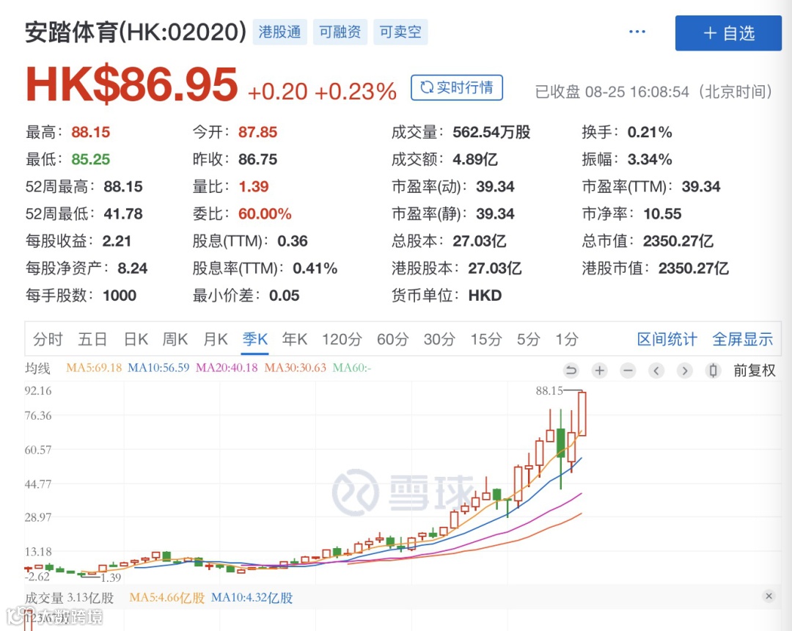792x631 pixels.
Task: Click the 52周最低 value 41.78
Action: [123, 214]
